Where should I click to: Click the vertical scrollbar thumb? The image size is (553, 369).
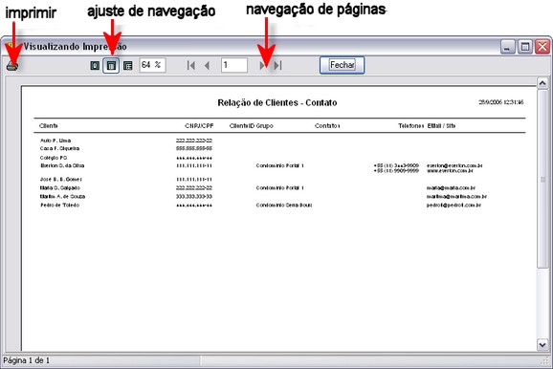tap(542, 179)
